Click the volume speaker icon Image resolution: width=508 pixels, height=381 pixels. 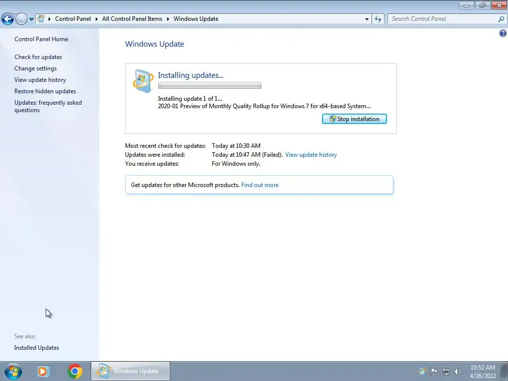(x=458, y=371)
